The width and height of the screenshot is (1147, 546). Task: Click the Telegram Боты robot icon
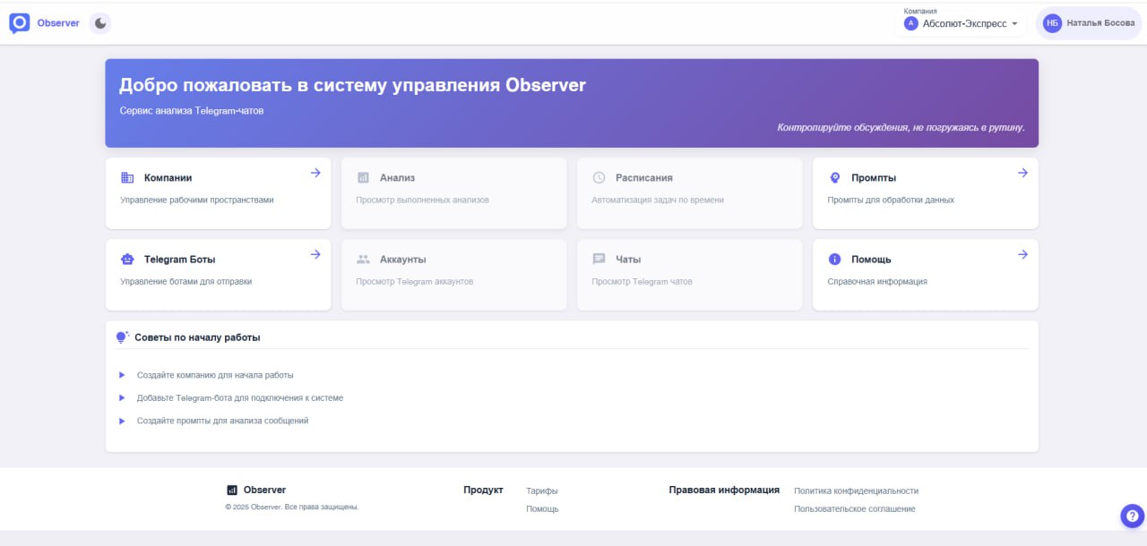127,260
